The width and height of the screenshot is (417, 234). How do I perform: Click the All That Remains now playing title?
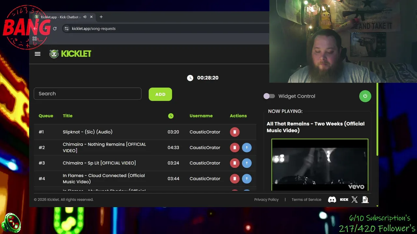pos(316,127)
